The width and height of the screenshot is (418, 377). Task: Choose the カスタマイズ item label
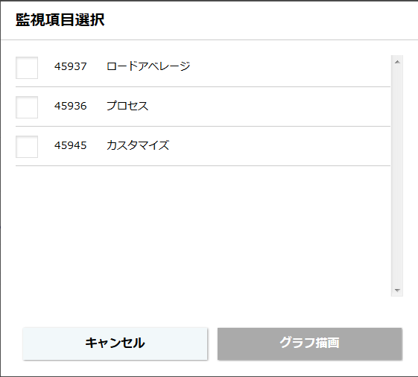(138, 145)
